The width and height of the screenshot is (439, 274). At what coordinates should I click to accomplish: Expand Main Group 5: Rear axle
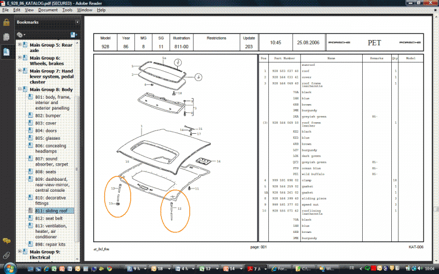pyautogui.click(x=20, y=44)
